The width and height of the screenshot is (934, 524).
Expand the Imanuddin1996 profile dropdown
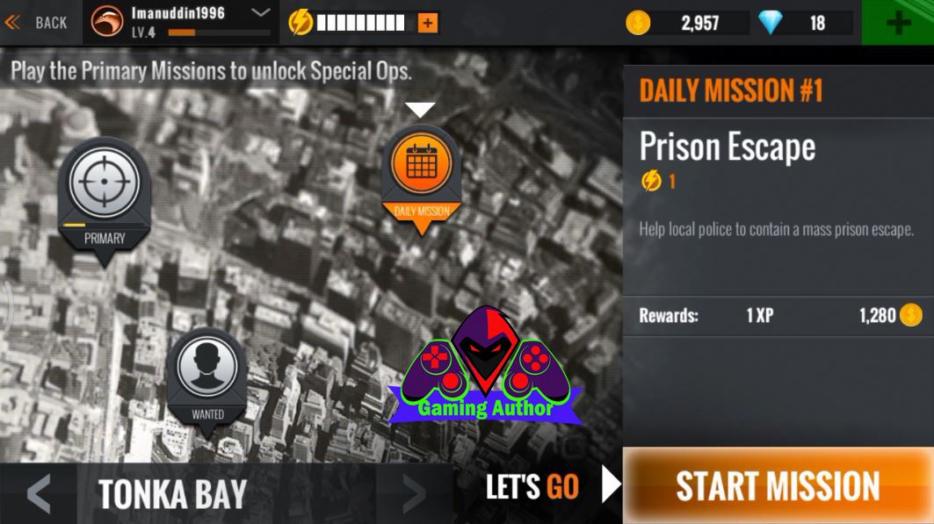[x=260, y=12]
